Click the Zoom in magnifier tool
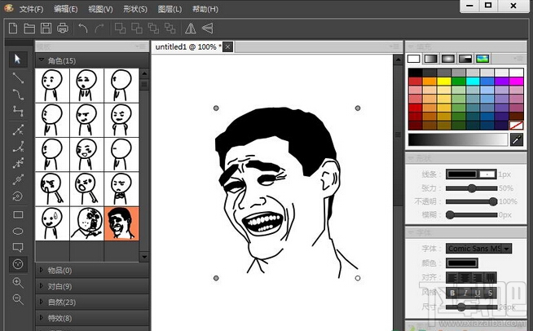This screenshot has width=533, height=331. pyautogui.click(x=17, y=282)
